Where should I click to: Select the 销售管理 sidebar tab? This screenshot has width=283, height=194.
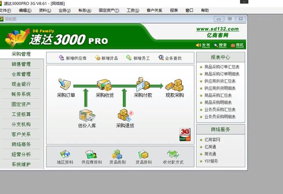tap(21, 64)
